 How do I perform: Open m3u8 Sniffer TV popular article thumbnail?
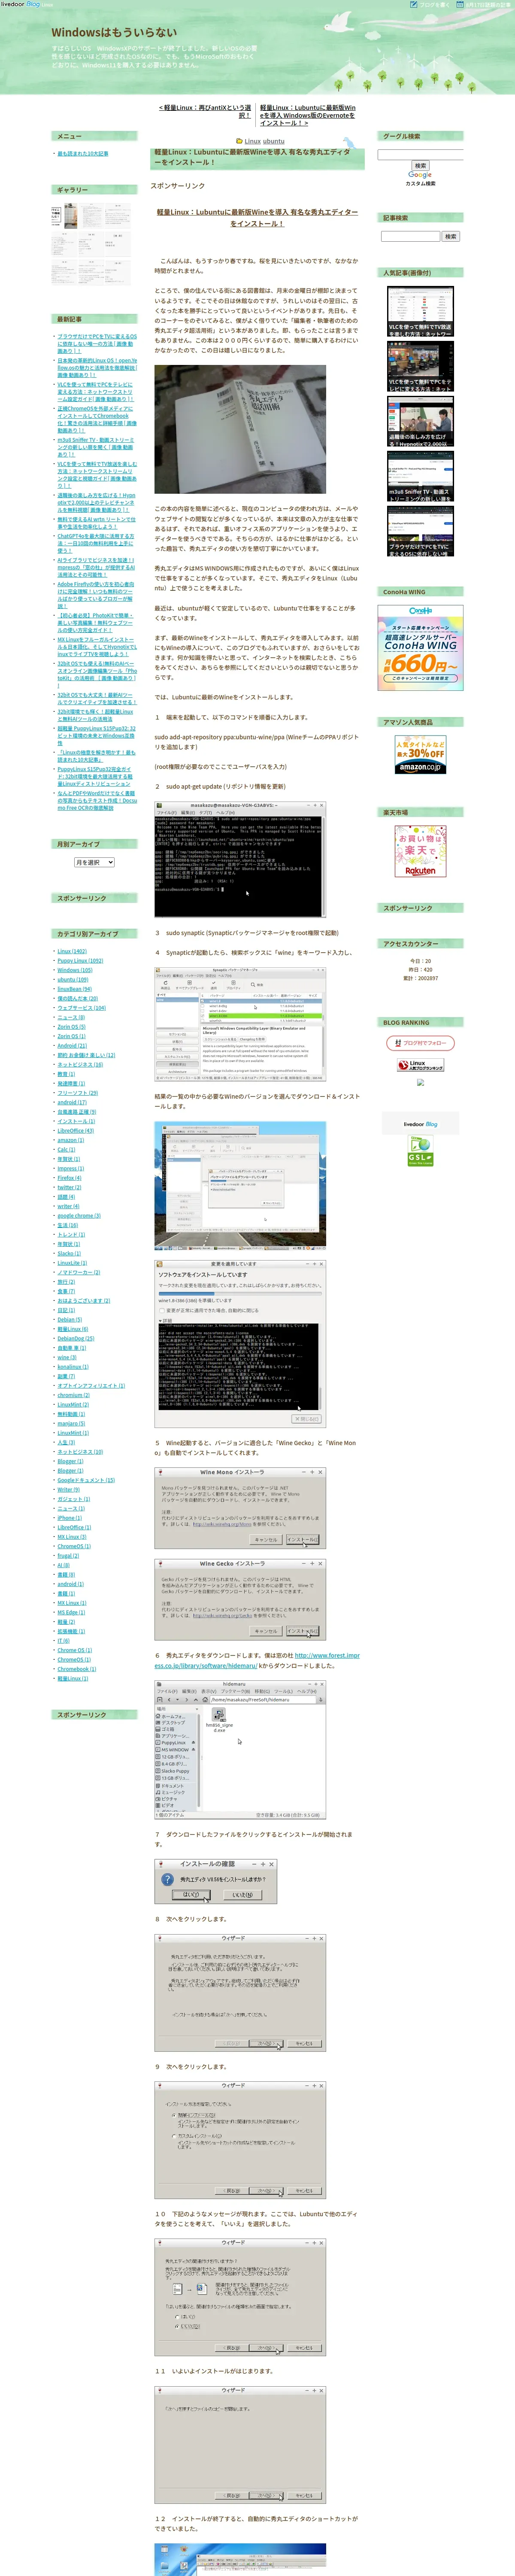pos(420,477)
